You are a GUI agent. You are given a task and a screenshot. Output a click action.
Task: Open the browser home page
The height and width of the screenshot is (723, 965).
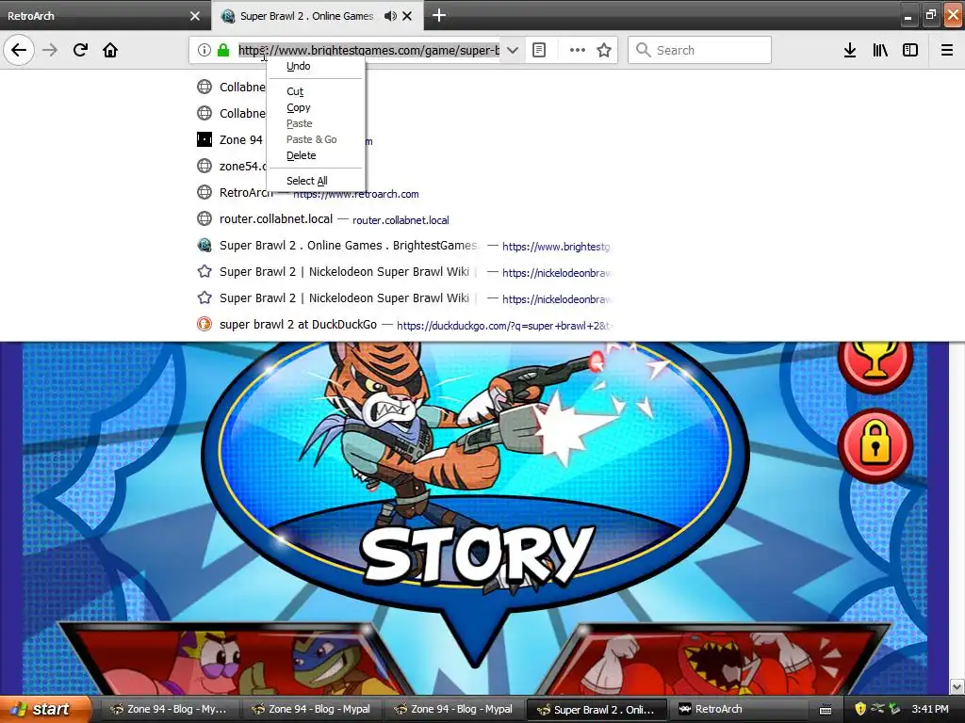click(x=110, y=50)
